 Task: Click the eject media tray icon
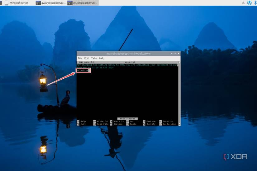point(243,3)
